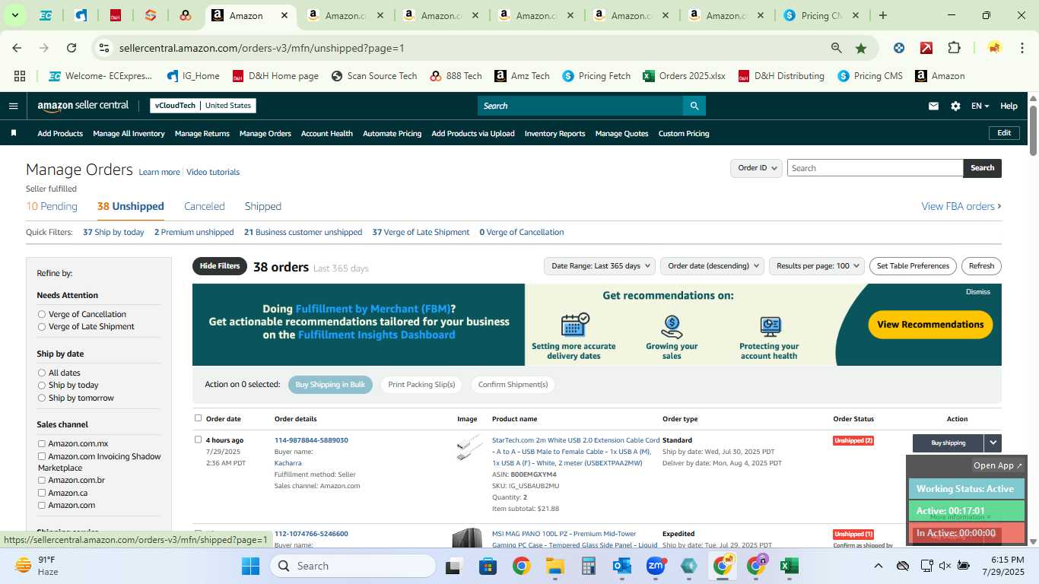1039x584 pixels.
Task: Click the order search input field
Action: coord(875,168)
